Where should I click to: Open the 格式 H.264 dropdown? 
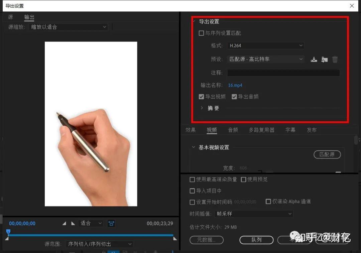click(266, 45)
